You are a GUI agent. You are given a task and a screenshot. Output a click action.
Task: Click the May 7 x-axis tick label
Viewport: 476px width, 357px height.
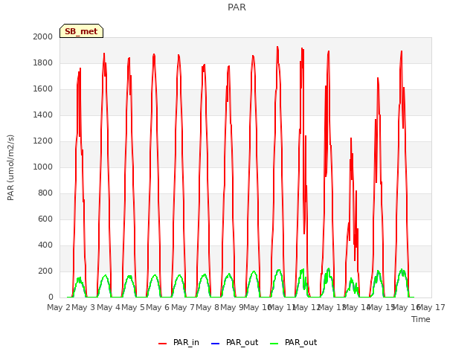pos(183,307)
